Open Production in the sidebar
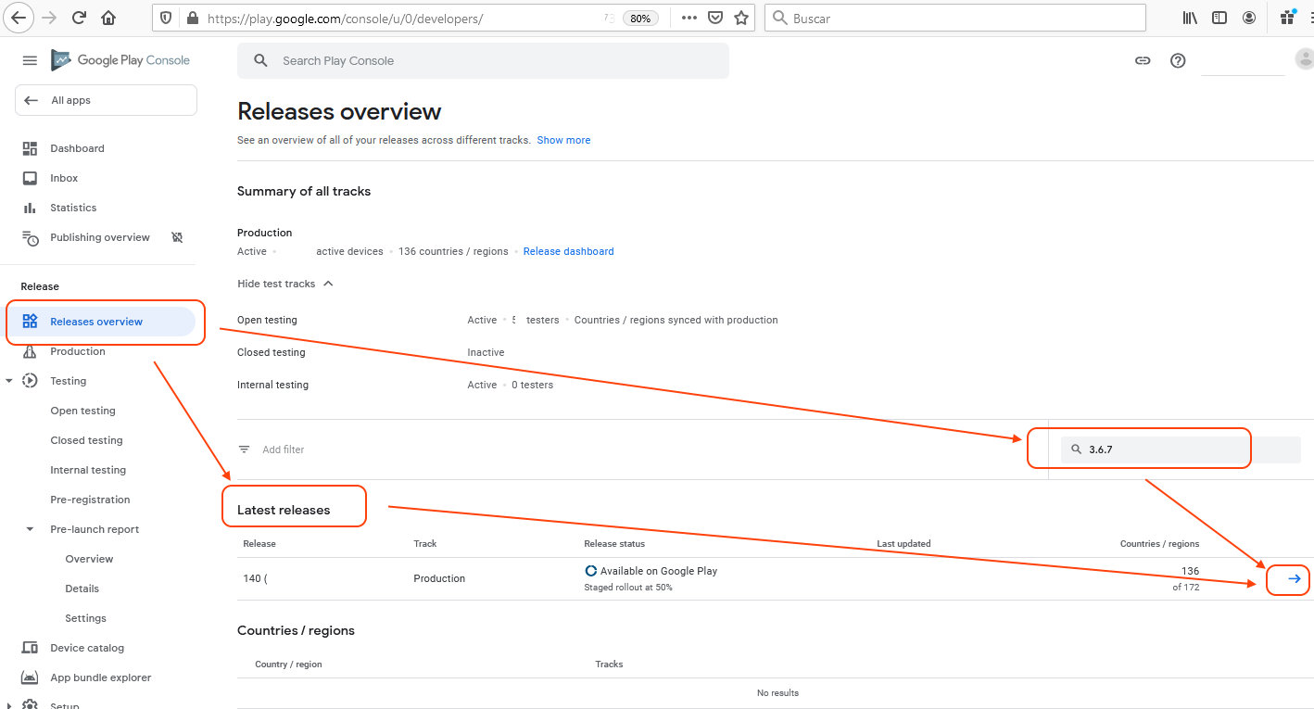The image size is (1314, 709). (78, 351)
